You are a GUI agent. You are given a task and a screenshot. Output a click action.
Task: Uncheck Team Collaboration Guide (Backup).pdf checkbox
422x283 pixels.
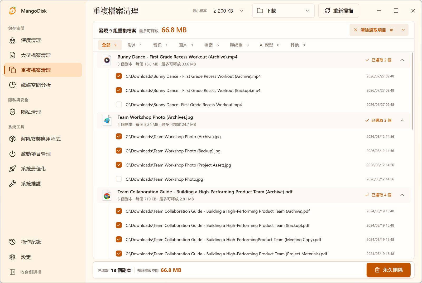click(119, 225)
